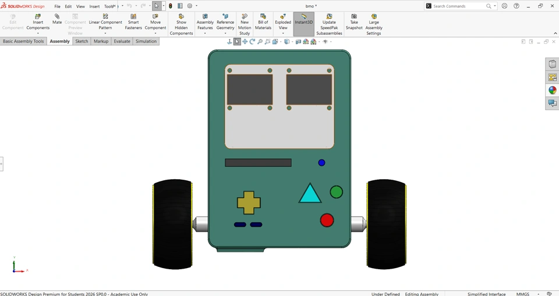
Task: Open the Options gear icon
Action: click(x=190, y=6)
